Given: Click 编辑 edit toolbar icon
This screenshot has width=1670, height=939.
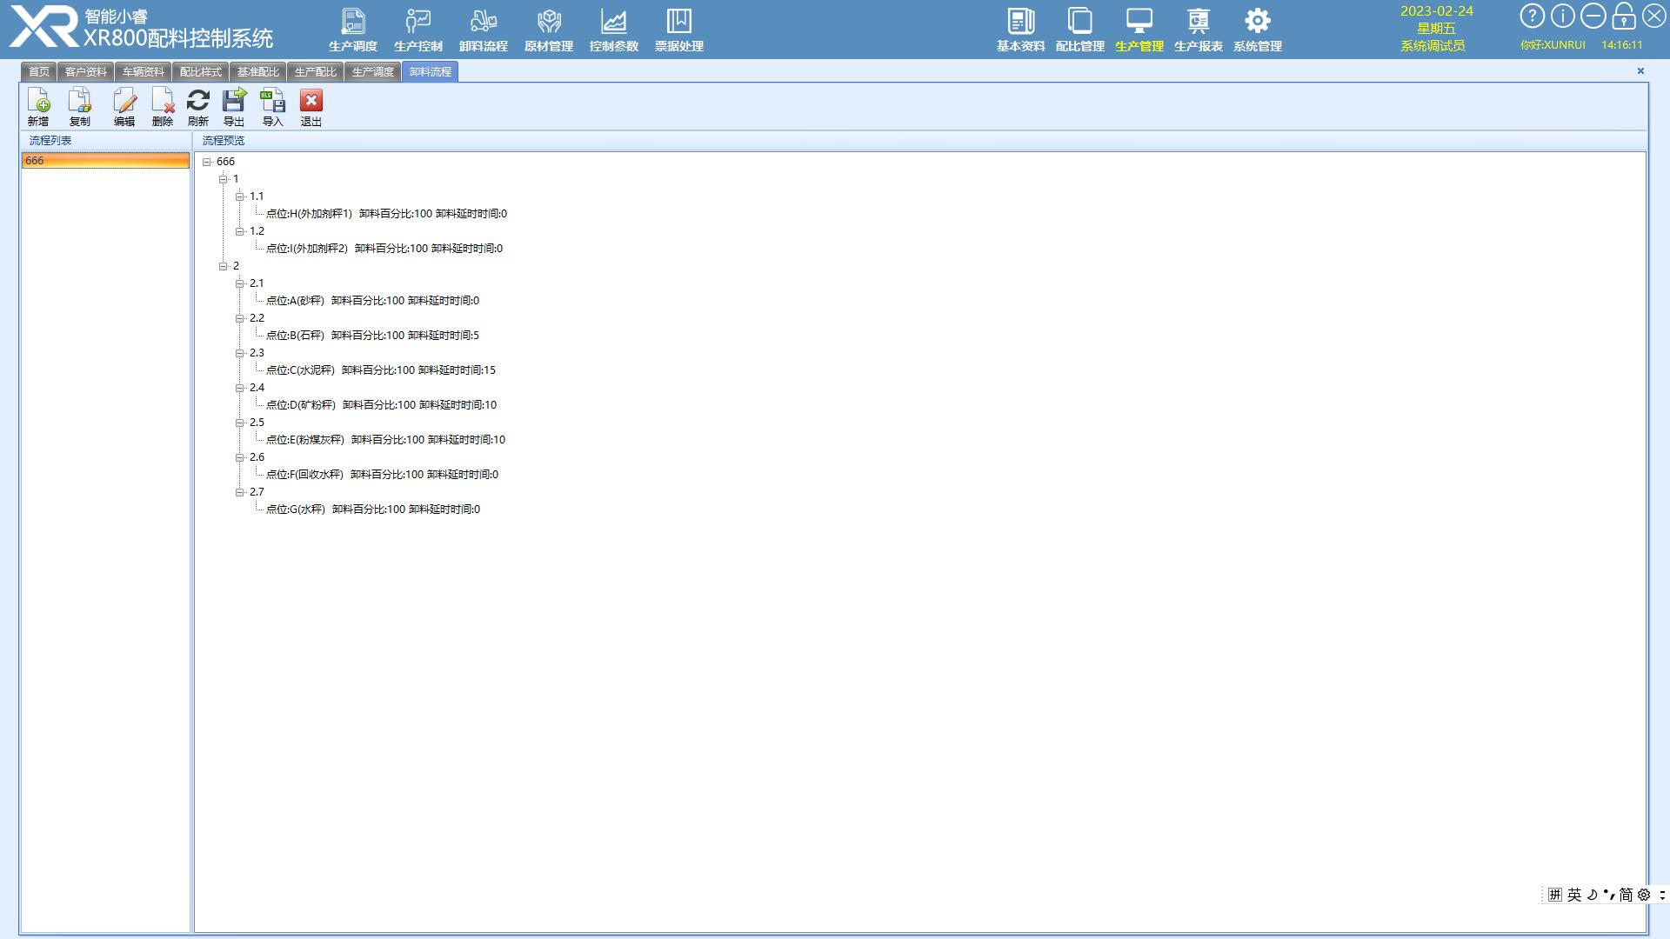Looking at the screenshot, I should click(x=124, y=108).
